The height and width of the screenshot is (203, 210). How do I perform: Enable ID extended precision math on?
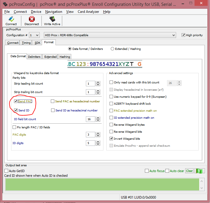[111, 118]
